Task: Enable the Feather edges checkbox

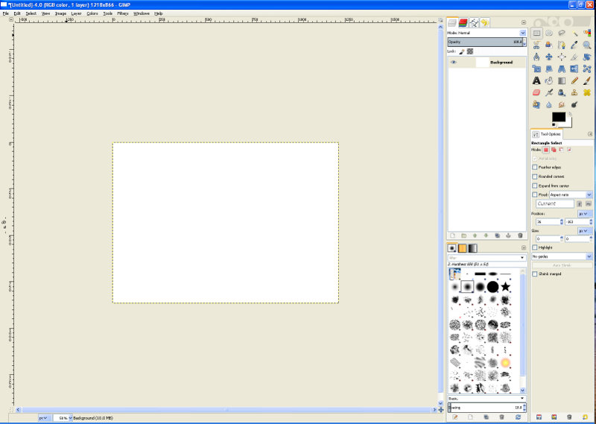Action: point(534,168)
